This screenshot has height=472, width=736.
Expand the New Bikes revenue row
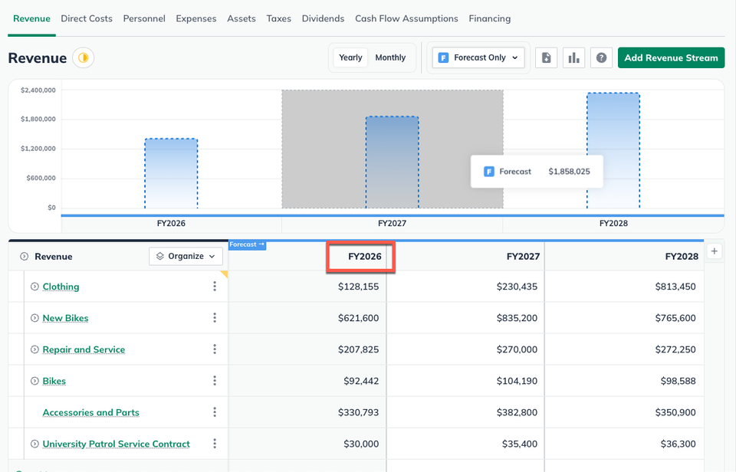(x=34, y=318)
